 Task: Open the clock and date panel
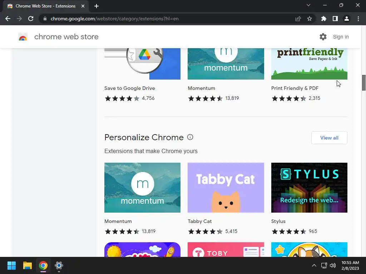point(350,265)
